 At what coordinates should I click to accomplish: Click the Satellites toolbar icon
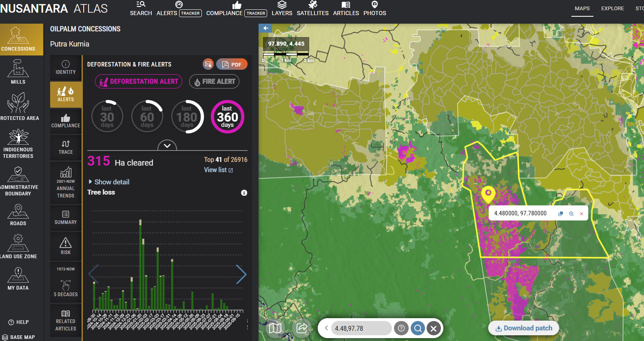312,9
